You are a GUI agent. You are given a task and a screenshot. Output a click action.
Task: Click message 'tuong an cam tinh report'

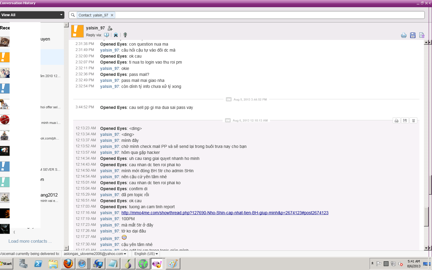(x=152, y=207)
